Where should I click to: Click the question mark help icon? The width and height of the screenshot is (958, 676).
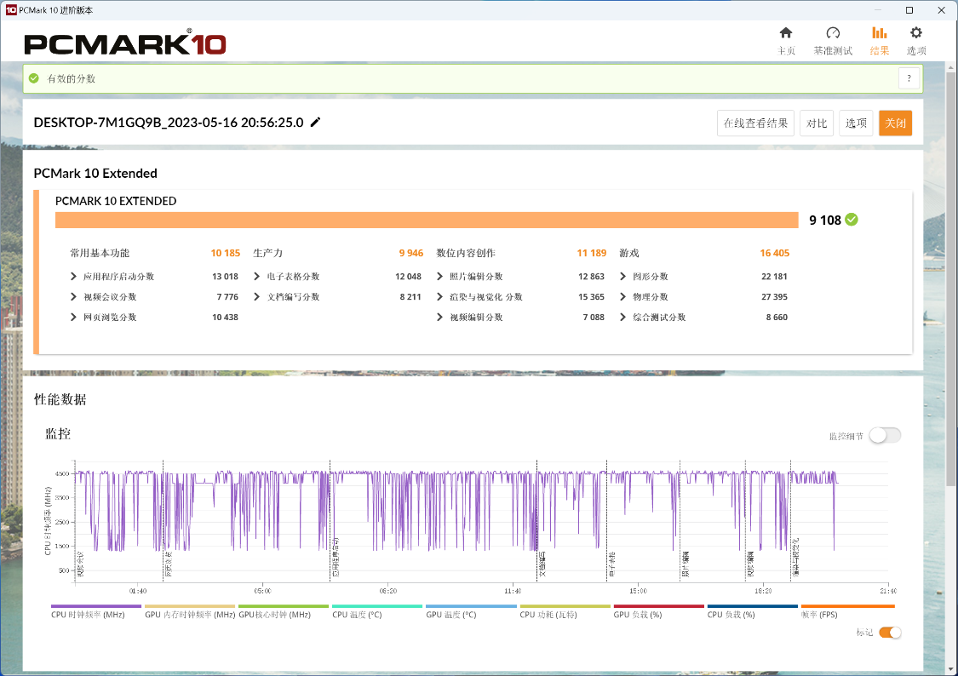pyautogui.click(x=909, y=78)
